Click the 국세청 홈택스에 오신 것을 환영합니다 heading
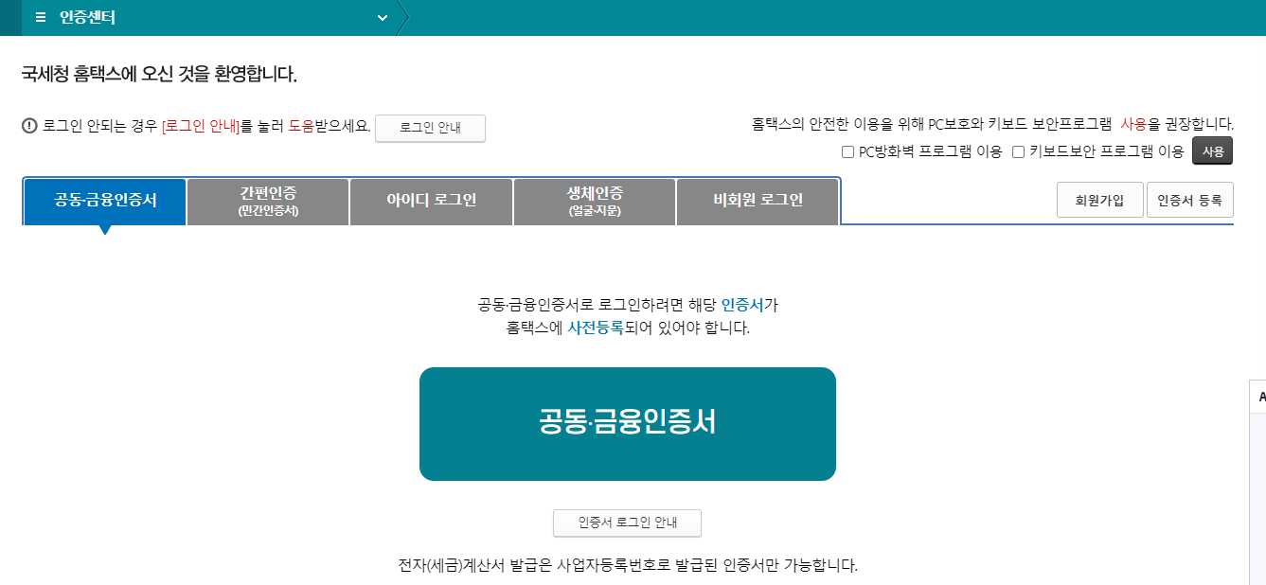This screenshot has width=1266, height=585. [x=159, y=74]
